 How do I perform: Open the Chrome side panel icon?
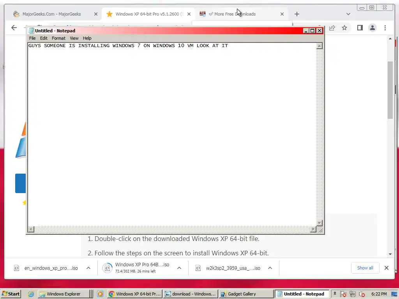[360, 28]
